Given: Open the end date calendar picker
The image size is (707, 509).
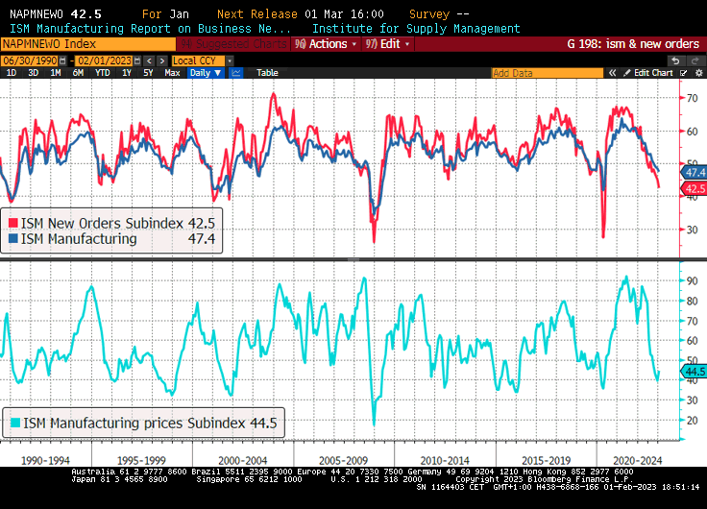Looking at the screenshot, I should 137,61.
